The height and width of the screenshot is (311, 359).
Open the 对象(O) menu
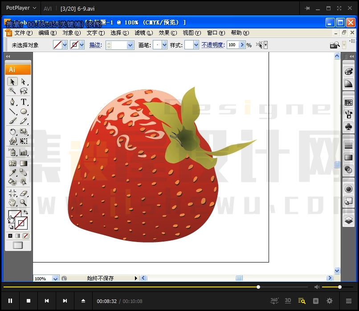(72, 33)
